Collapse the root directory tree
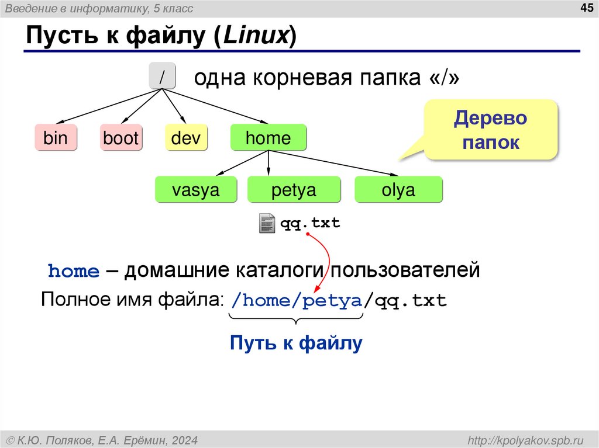 click(162, 75)
